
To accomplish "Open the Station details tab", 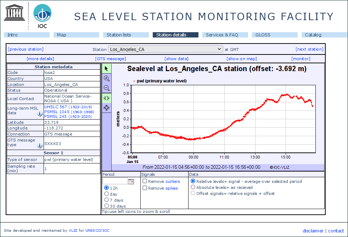I will [175, 35].
